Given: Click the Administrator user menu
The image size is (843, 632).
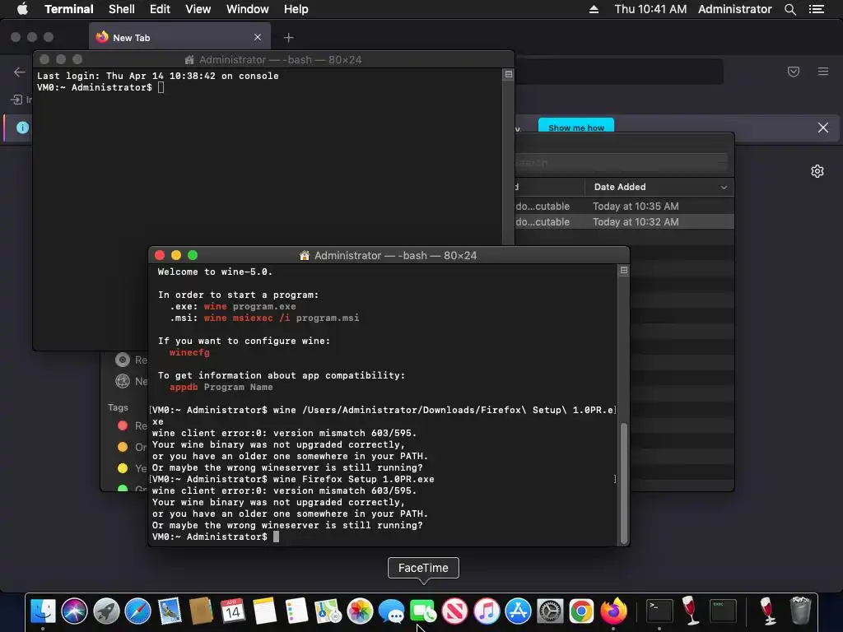Looking at the screenshot, I should [x=734, y=9].
